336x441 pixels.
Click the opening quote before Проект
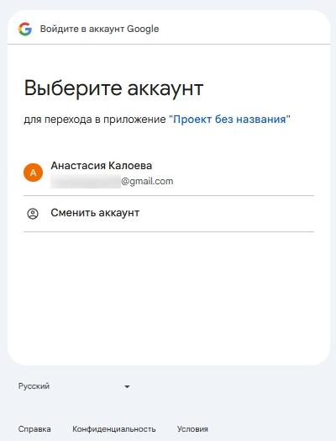coord(171,117)
